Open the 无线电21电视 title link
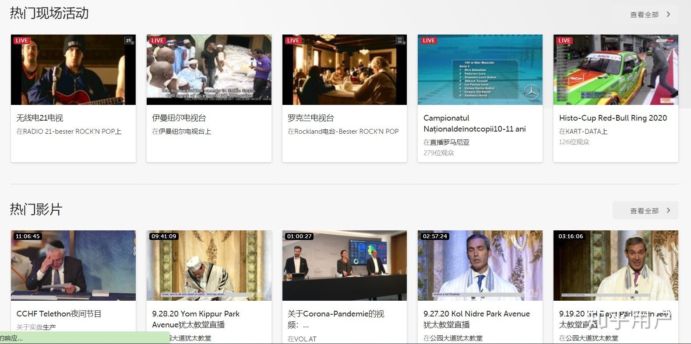 coord(40,118)
